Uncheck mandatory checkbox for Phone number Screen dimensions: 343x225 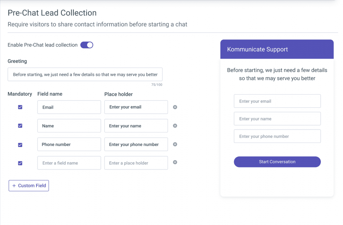pyautogui.click(x=20, y=145)
